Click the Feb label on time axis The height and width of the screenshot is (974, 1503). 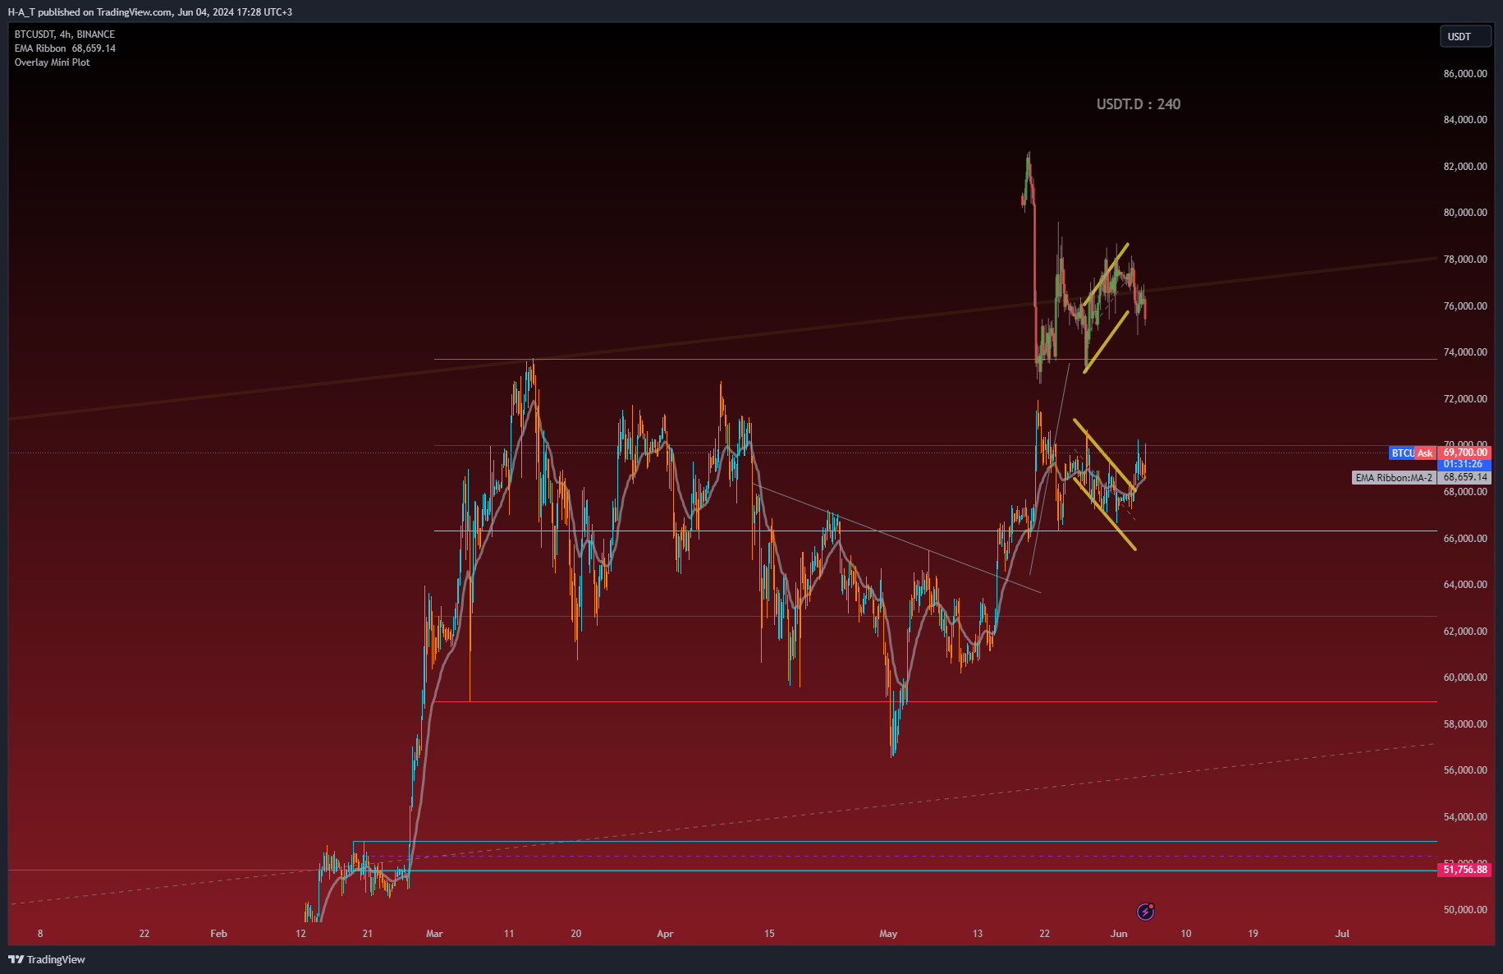pos(218,934)
